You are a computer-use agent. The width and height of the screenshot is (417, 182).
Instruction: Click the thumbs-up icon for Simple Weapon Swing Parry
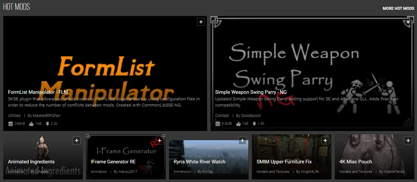click(238, 124)
